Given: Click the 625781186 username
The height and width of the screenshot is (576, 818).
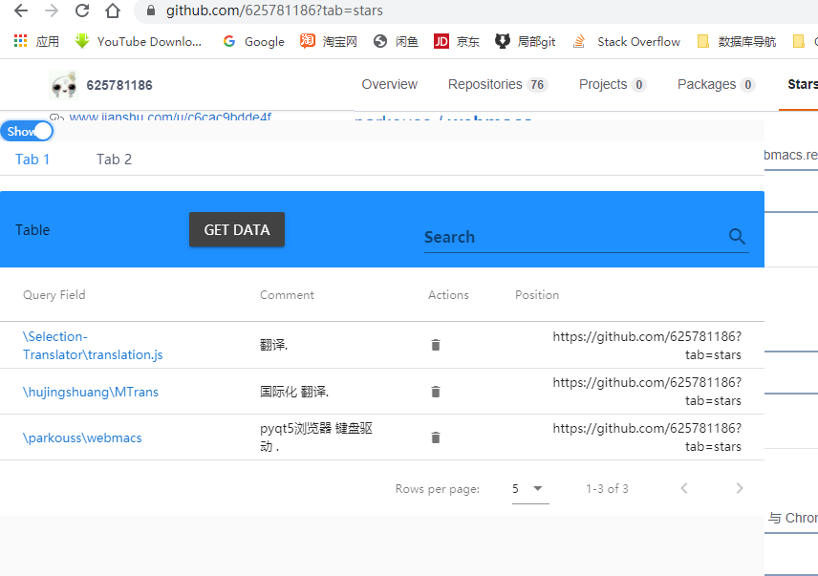Looking at the screenshot, I should (x=119, y=85).
